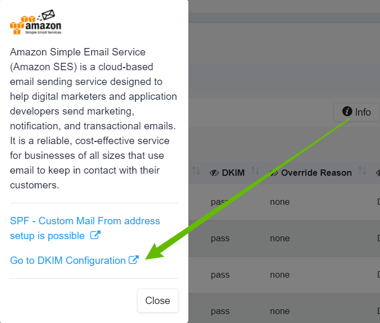The height and width of the screenshot is (323, 380).
Task: Sort by the DKIM column arrows
Action: coord(255,171)
